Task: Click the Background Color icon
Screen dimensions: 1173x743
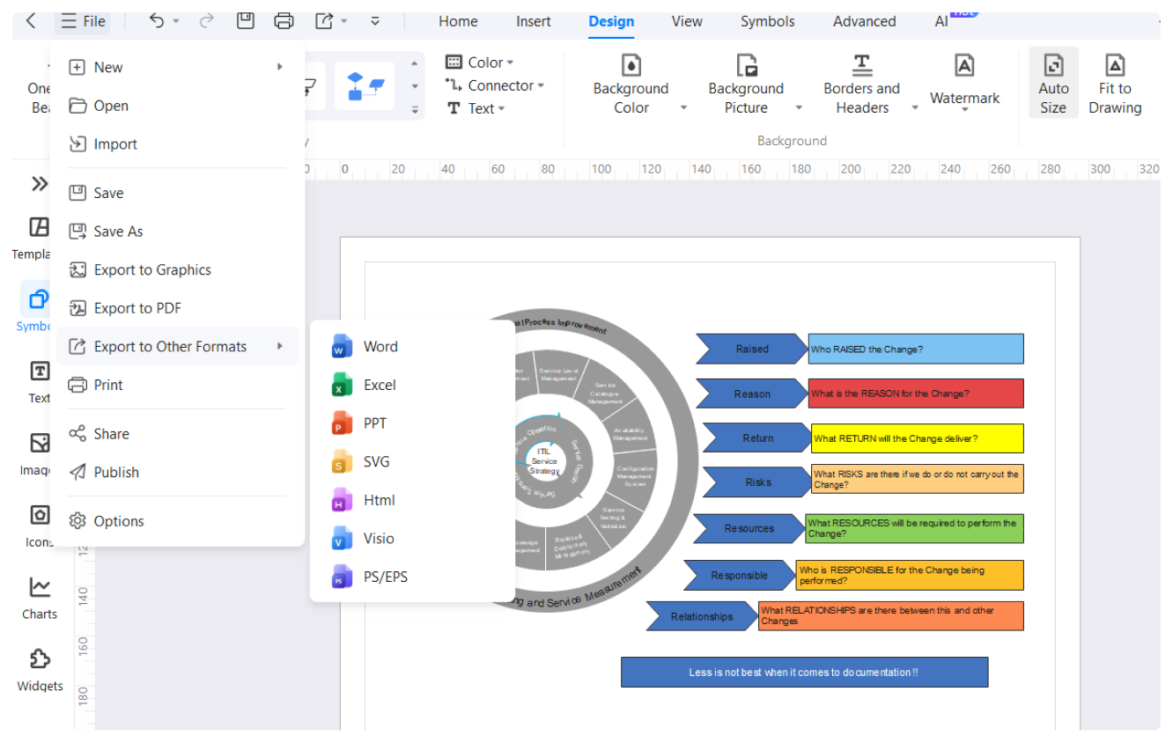Action: pyautogui.click(x=631, y=65)
